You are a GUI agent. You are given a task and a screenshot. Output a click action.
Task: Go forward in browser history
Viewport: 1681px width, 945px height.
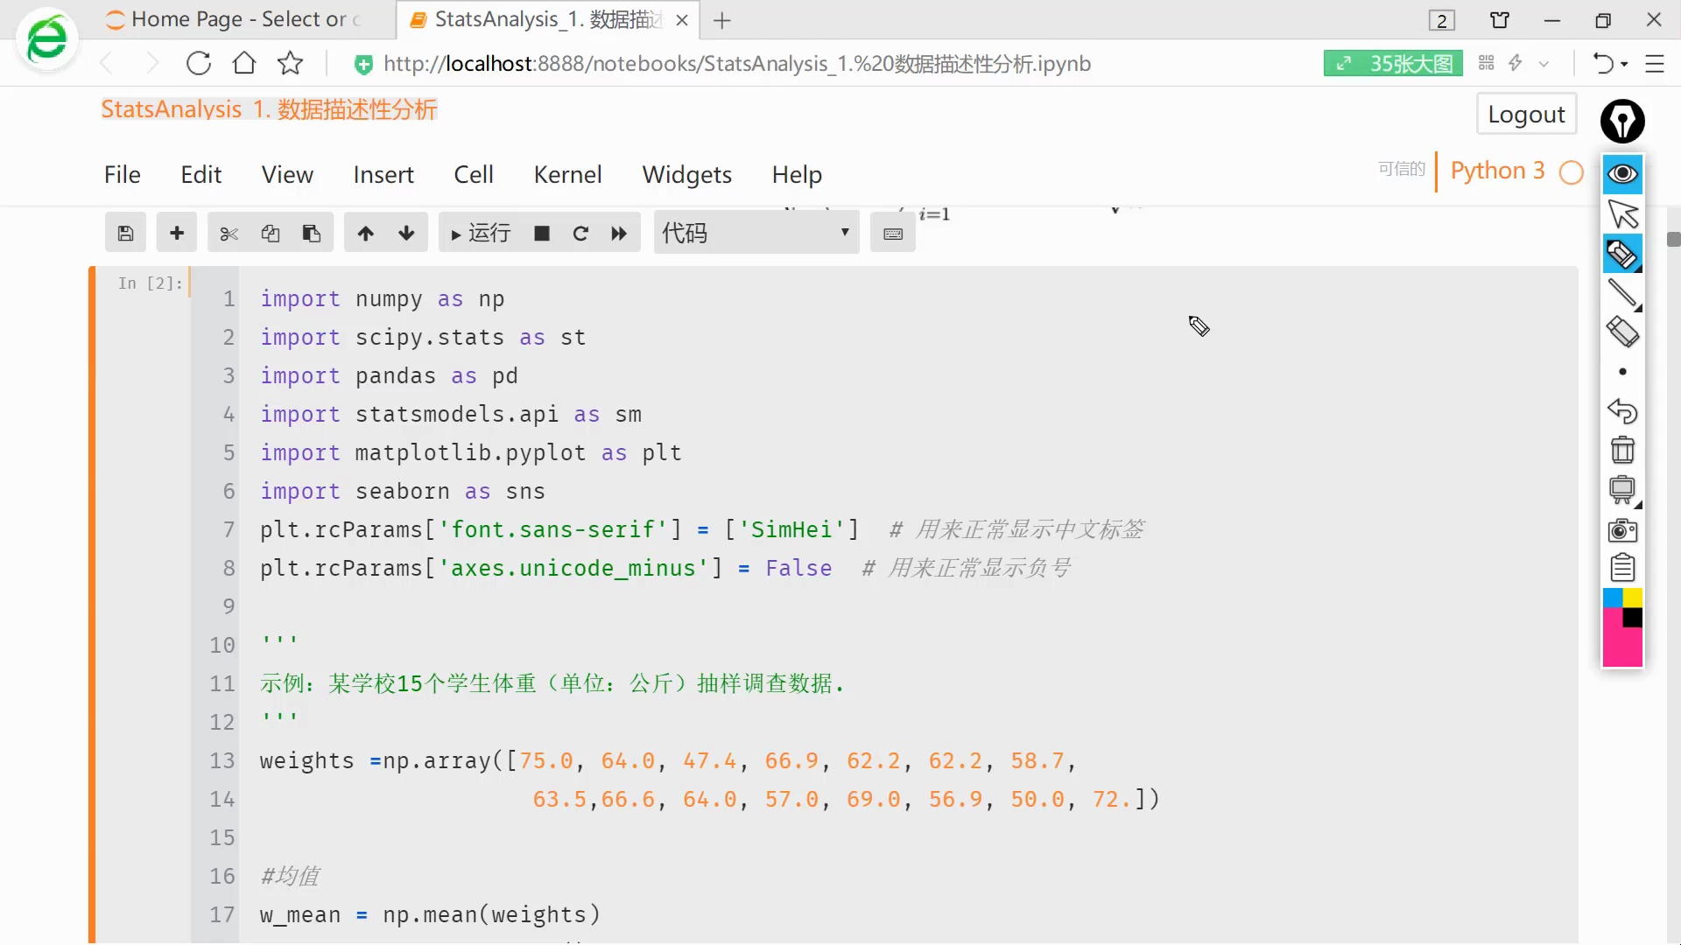[152, 63]
